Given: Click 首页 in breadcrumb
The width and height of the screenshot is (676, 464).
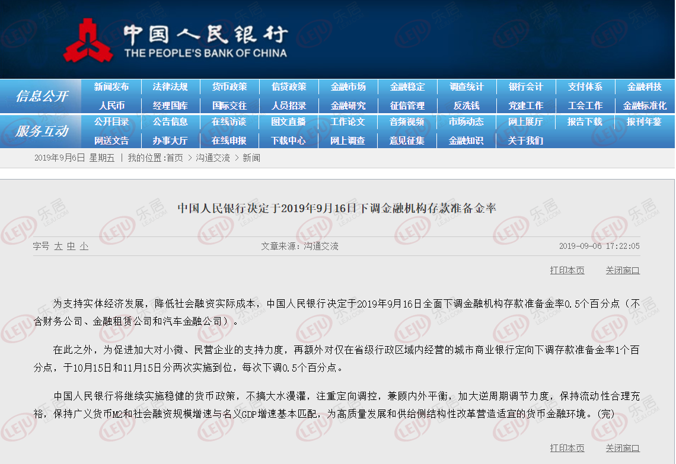Looking at the screenshot, I should coord(174,158).
